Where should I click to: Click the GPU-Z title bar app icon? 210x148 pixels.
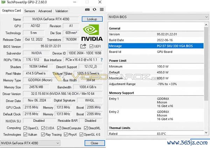point(3,2)
